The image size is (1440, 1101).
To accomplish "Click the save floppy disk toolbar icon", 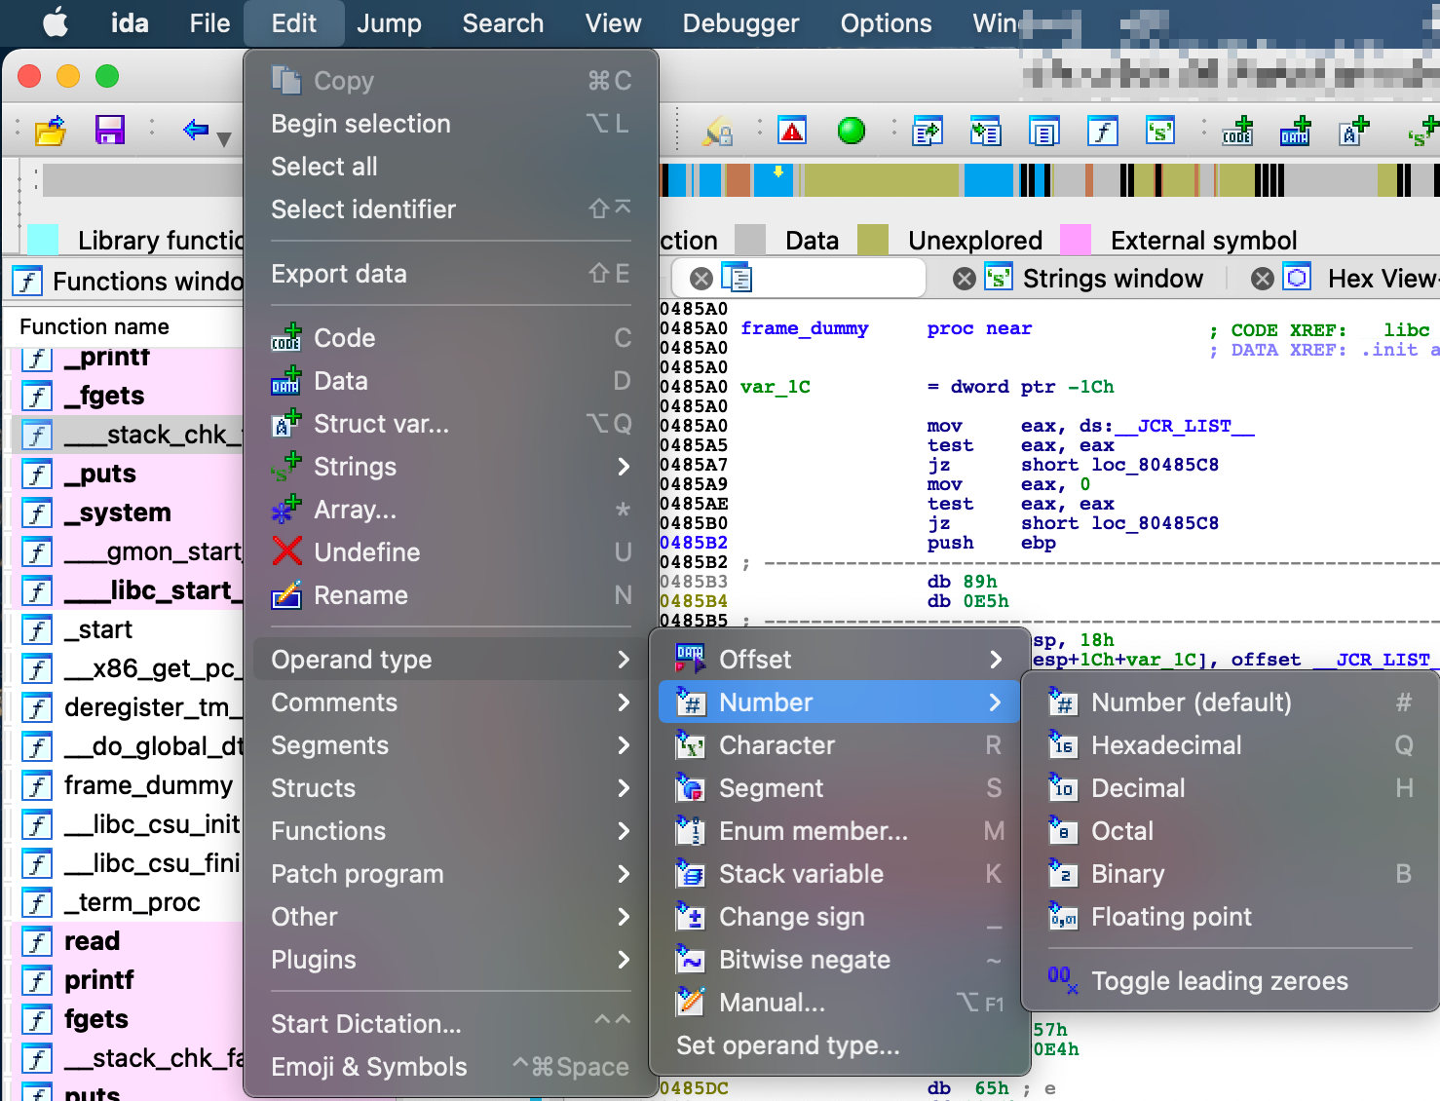I will [109, 130].
